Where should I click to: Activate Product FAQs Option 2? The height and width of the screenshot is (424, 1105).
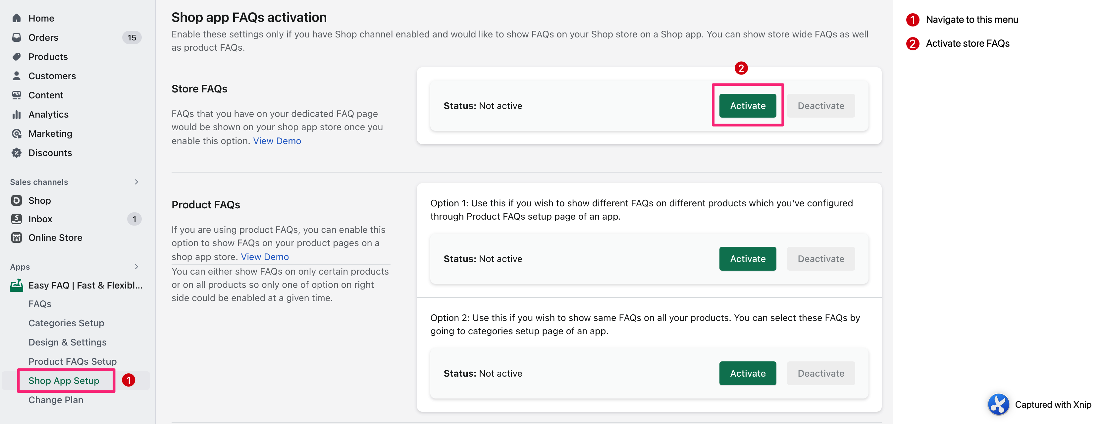(747, 373)
